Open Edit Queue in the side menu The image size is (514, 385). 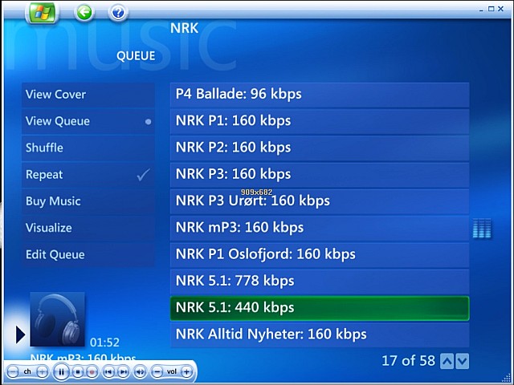pyautogui.click(x=88, y=255)
